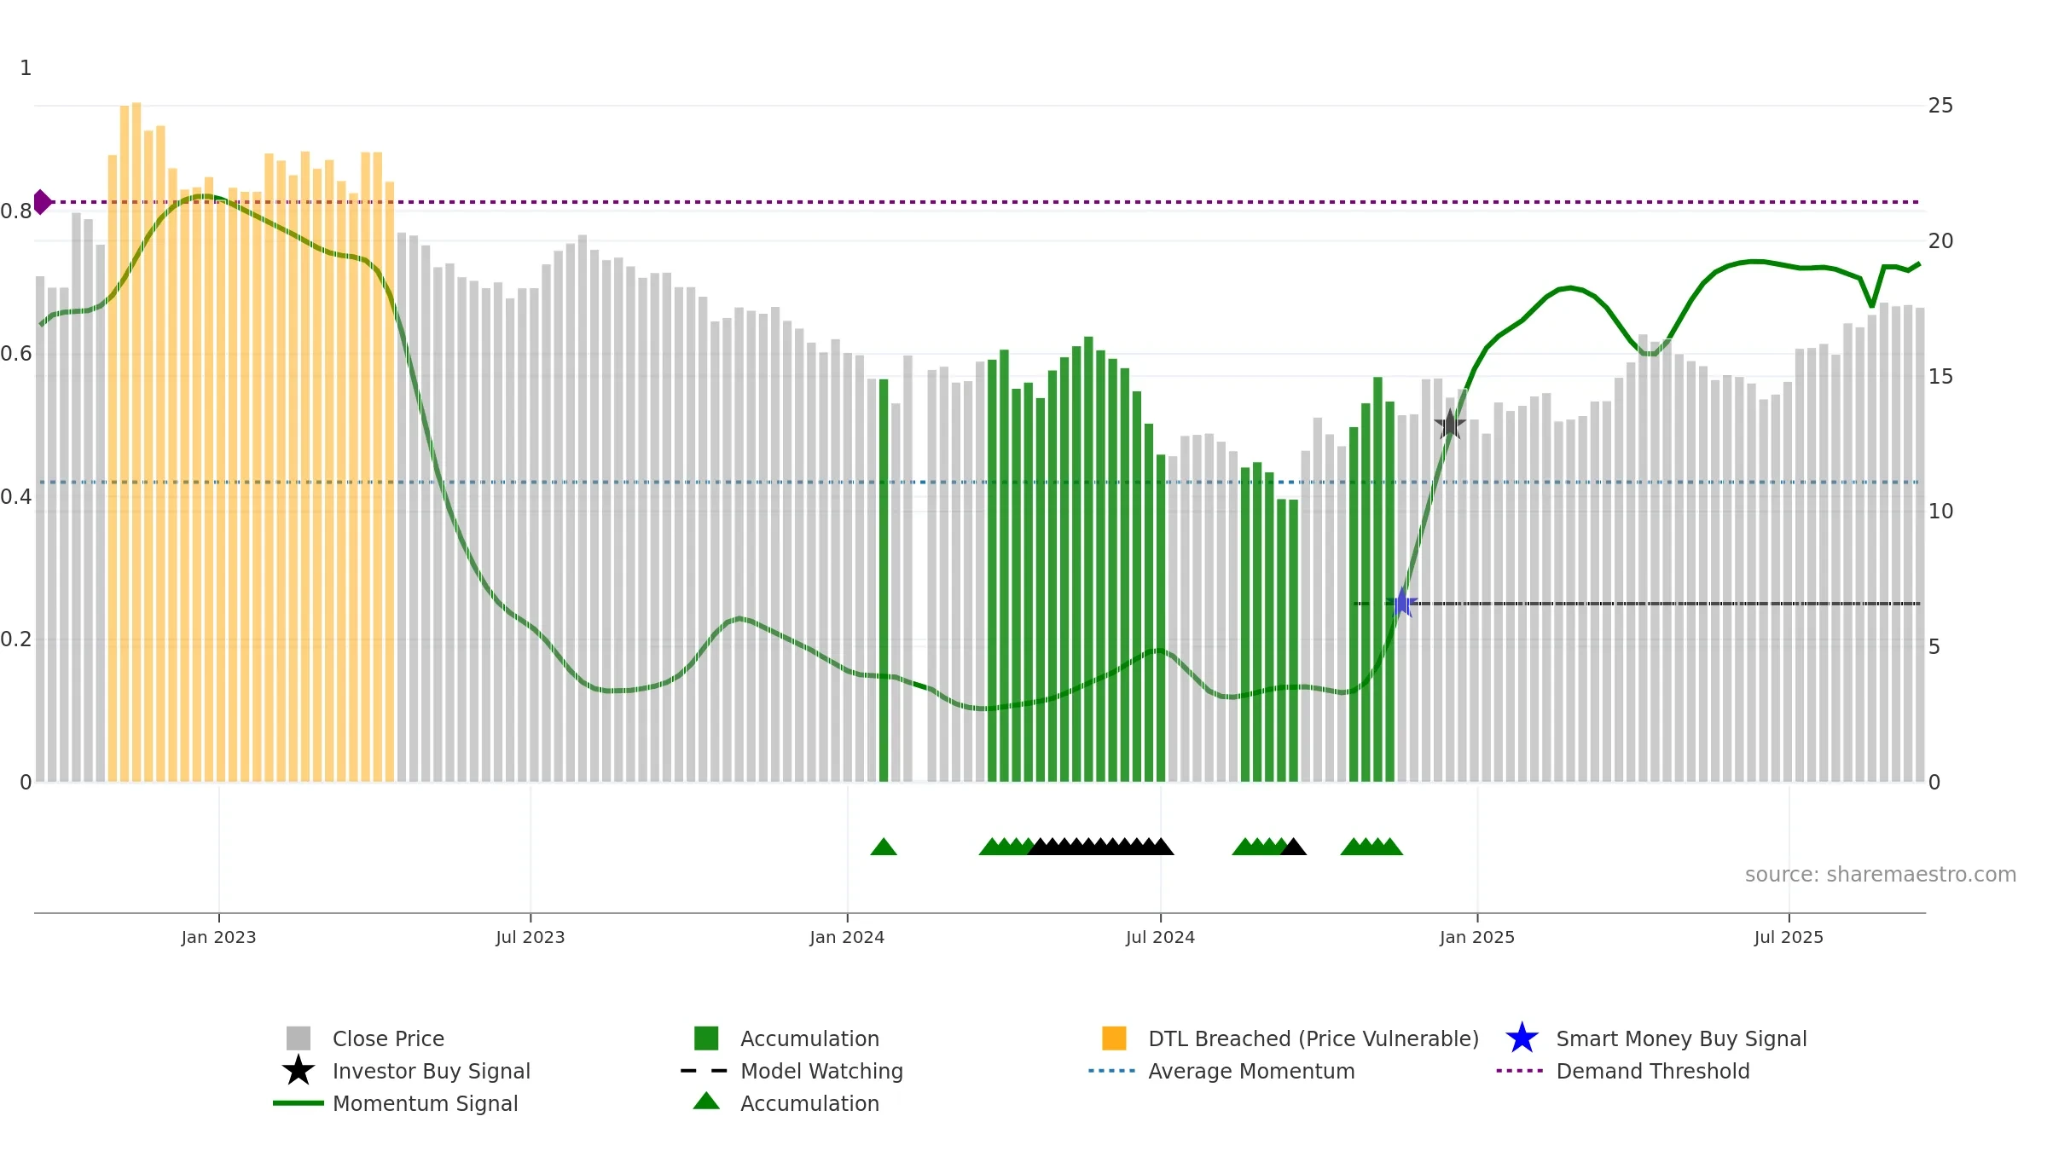Click the orange DTL Breached legend swatch
Image resolution: width=2047 pixels, height=1151 pixels.
click(x=1114, y=1038)
